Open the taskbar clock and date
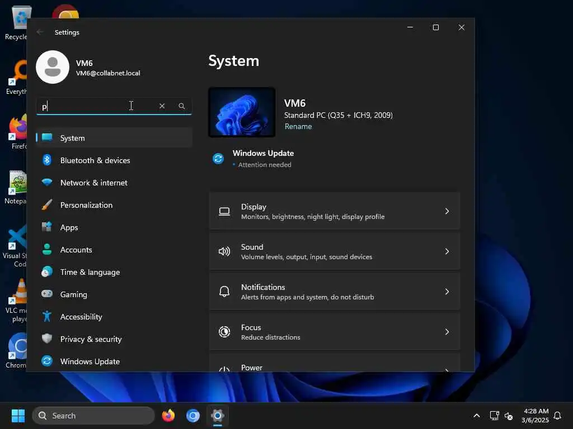Screen dimensions: 573x429 (x=535, y=416)
